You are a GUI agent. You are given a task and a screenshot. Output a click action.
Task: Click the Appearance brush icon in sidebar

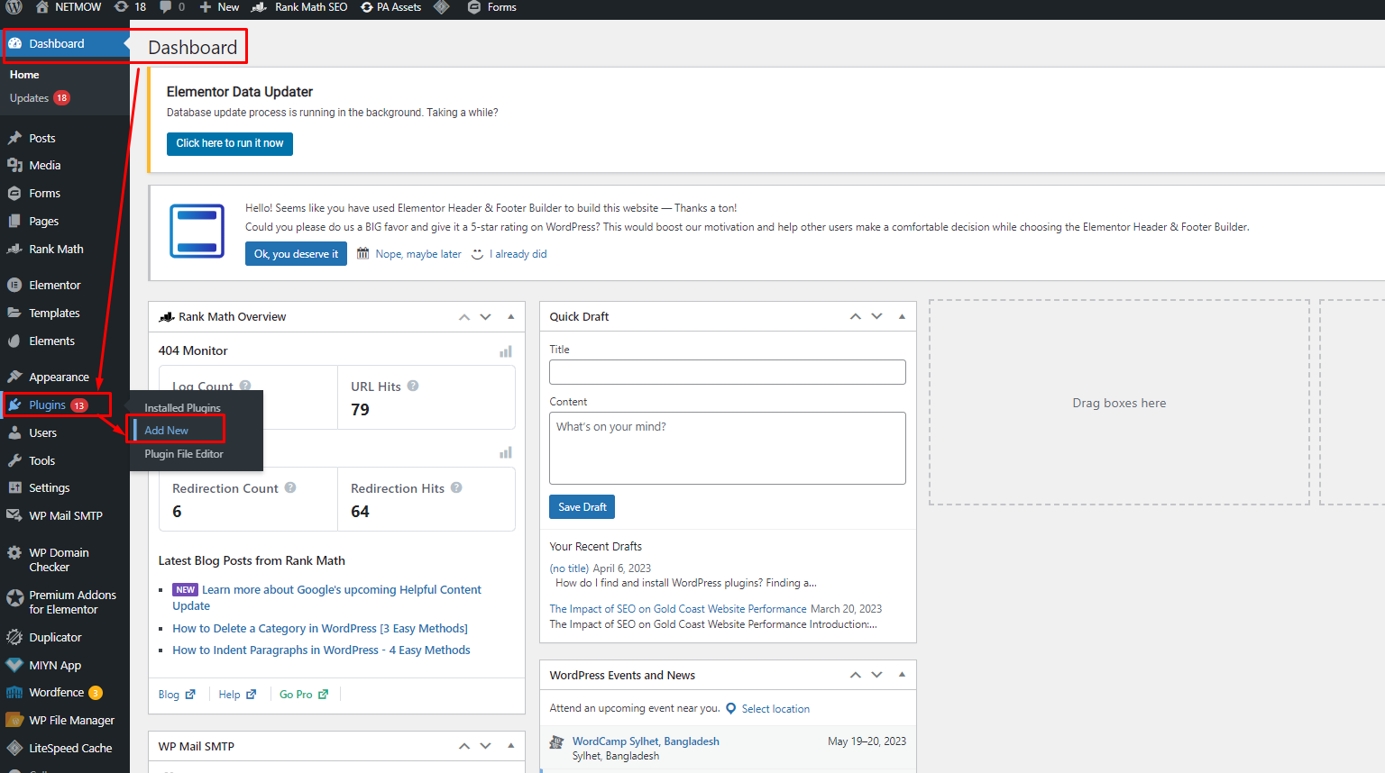(14, 377)
